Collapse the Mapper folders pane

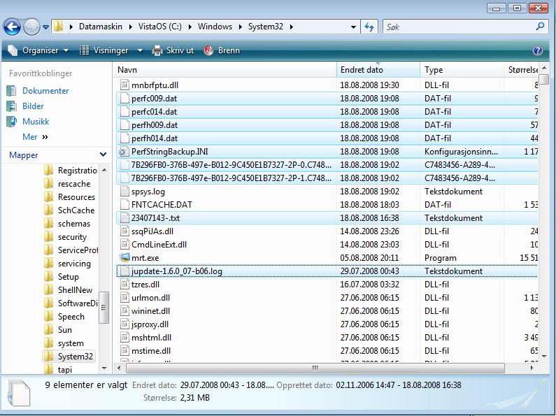click(x=103, y=155)
